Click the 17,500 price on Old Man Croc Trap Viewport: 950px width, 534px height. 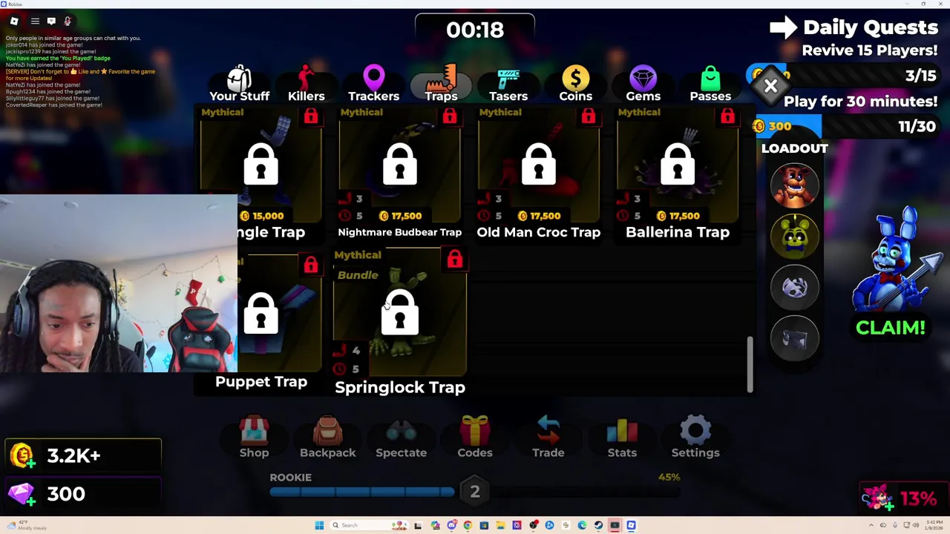pos(539,216)
